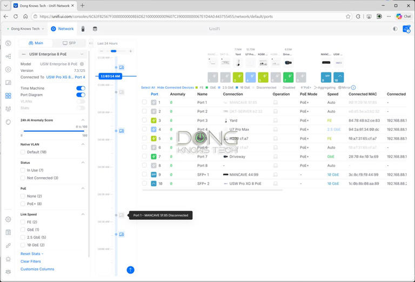Open the Settings gear sidebar icon
The width and height of the screenshot is (415, 282).
(x=8, y=219)
